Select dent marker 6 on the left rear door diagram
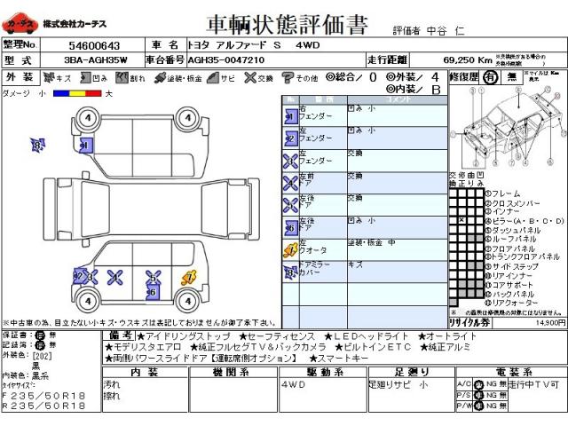Image resolution: width=568 pixels, height=426 pixels. (x=153, y=293)
